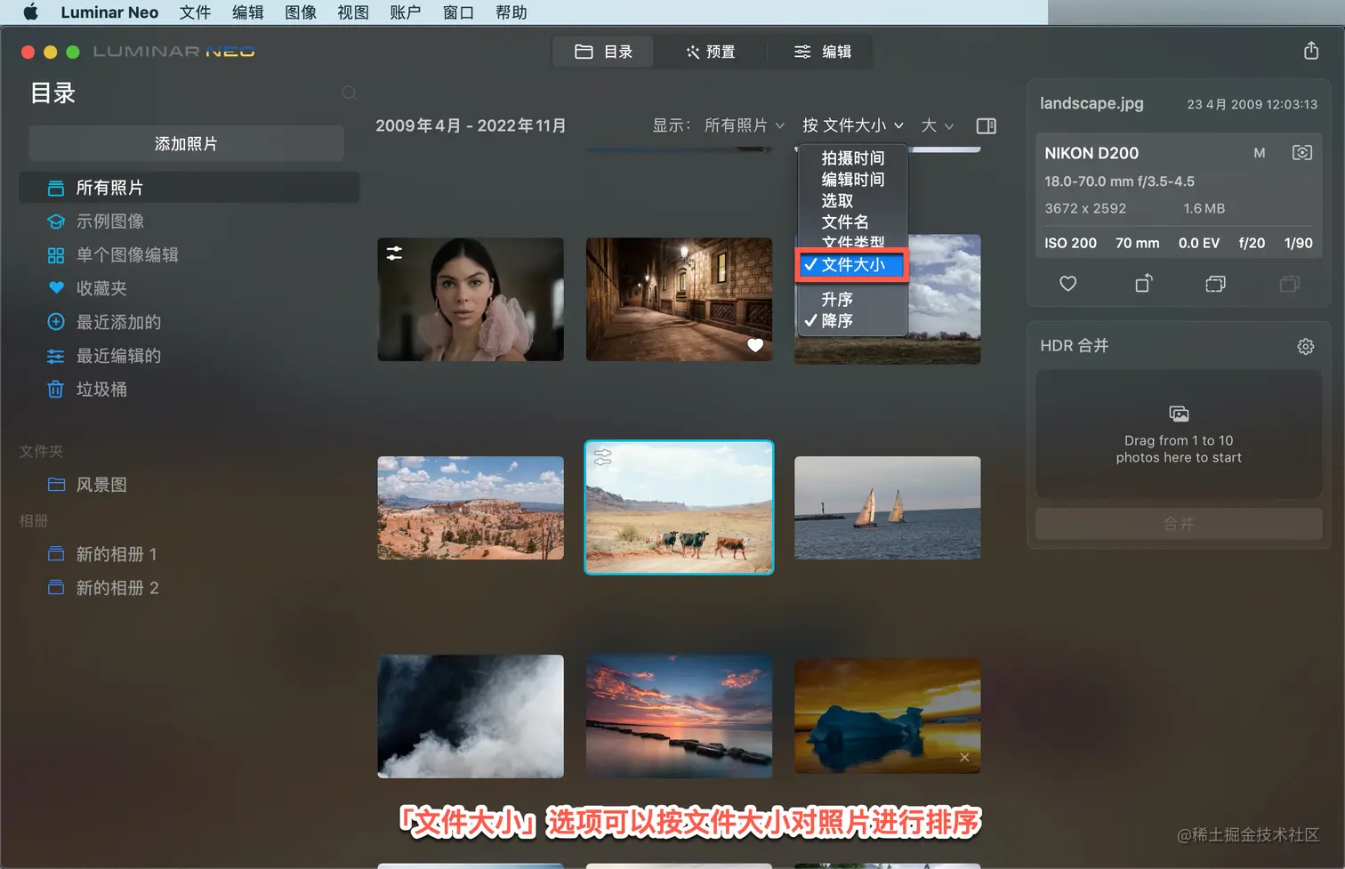
Task: Select the sunset stepping stones thumbnail
Action: coord(679,716)
